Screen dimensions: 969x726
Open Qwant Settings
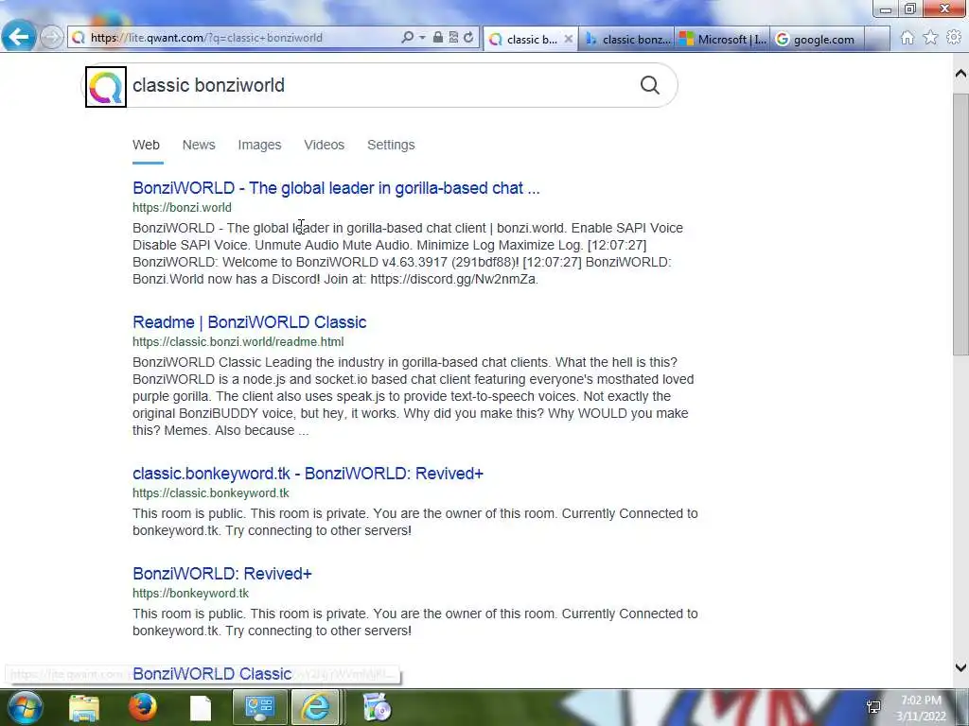tap(391, 145)
